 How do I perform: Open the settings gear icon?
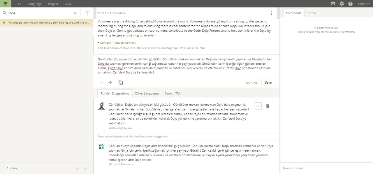[342, 4]
